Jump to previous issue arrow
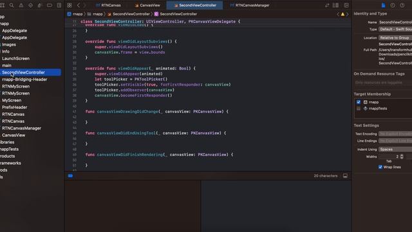 (338, 14)
